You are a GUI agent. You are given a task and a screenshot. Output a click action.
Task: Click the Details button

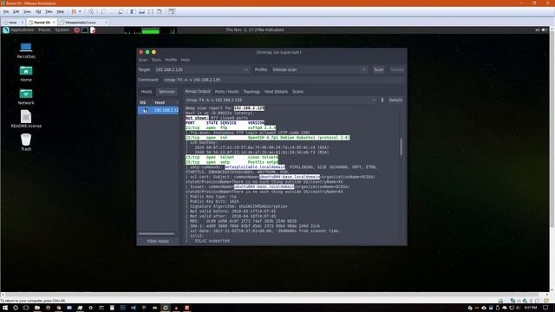pyautogui.click(x=395, y=101)
